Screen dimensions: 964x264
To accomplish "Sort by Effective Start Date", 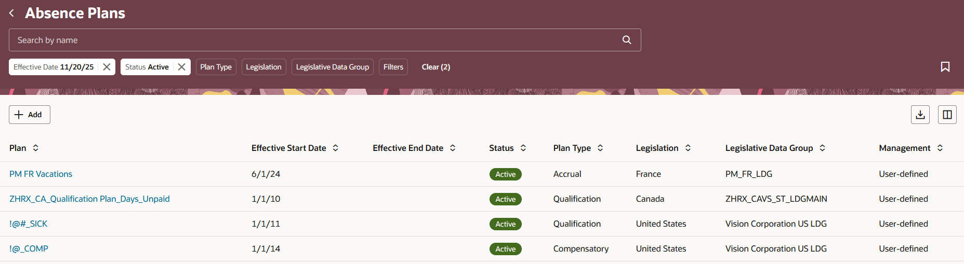I will (x=336, y=148).
